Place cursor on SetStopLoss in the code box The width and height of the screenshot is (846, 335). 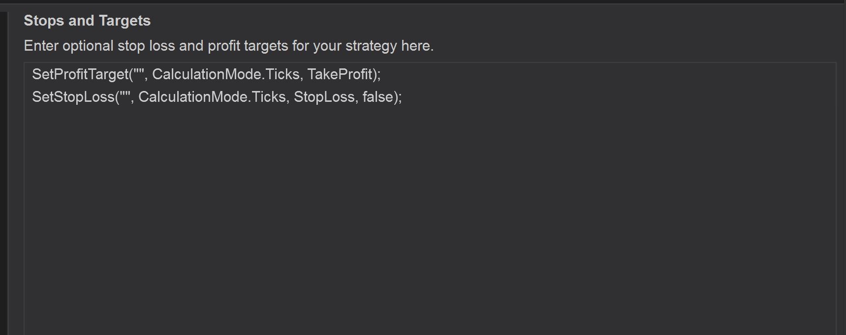point(73,97)
